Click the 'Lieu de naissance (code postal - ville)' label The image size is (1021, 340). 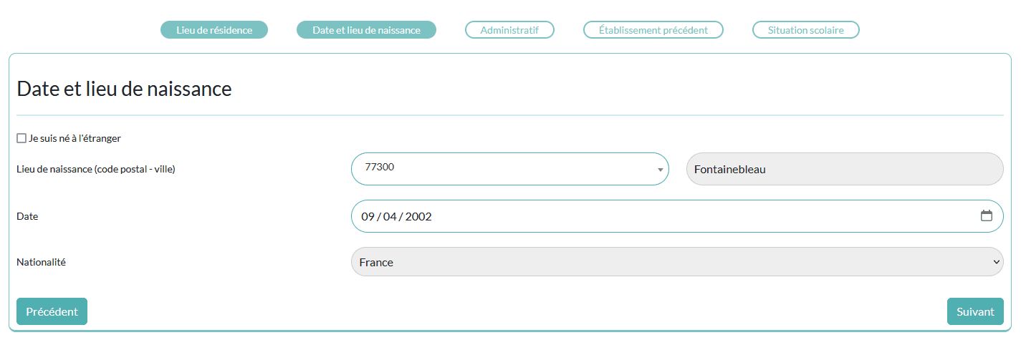[96, 170]
